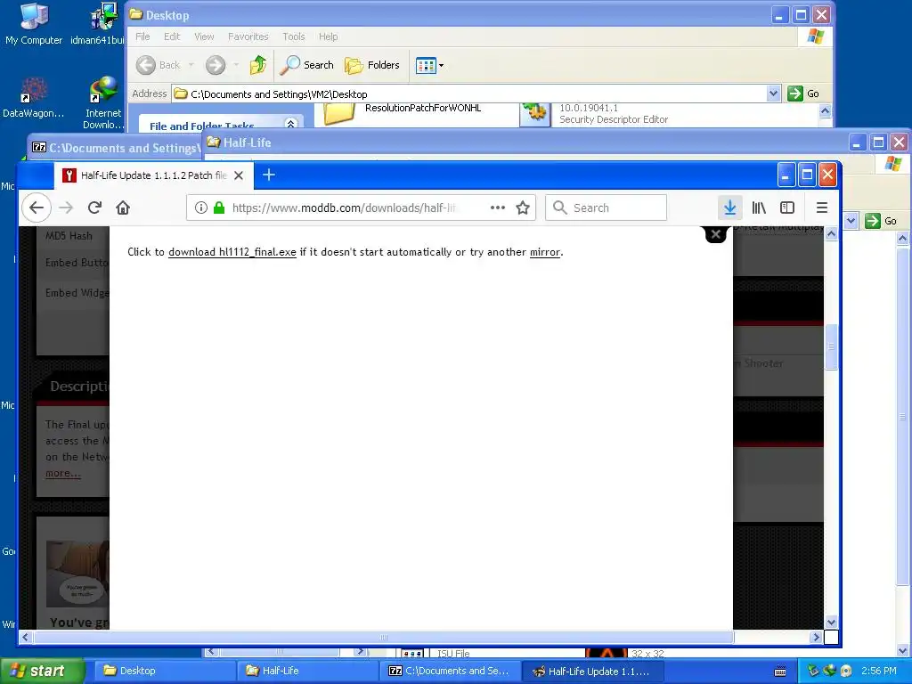Click Go button in Half-Life window

[881, 221]
